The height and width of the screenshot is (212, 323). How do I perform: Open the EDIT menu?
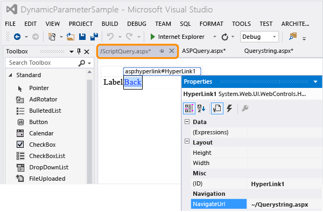[x=31, y=24]
